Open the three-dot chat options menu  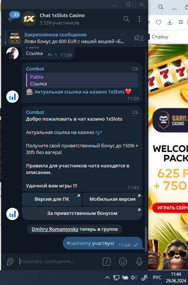[139, 19]
